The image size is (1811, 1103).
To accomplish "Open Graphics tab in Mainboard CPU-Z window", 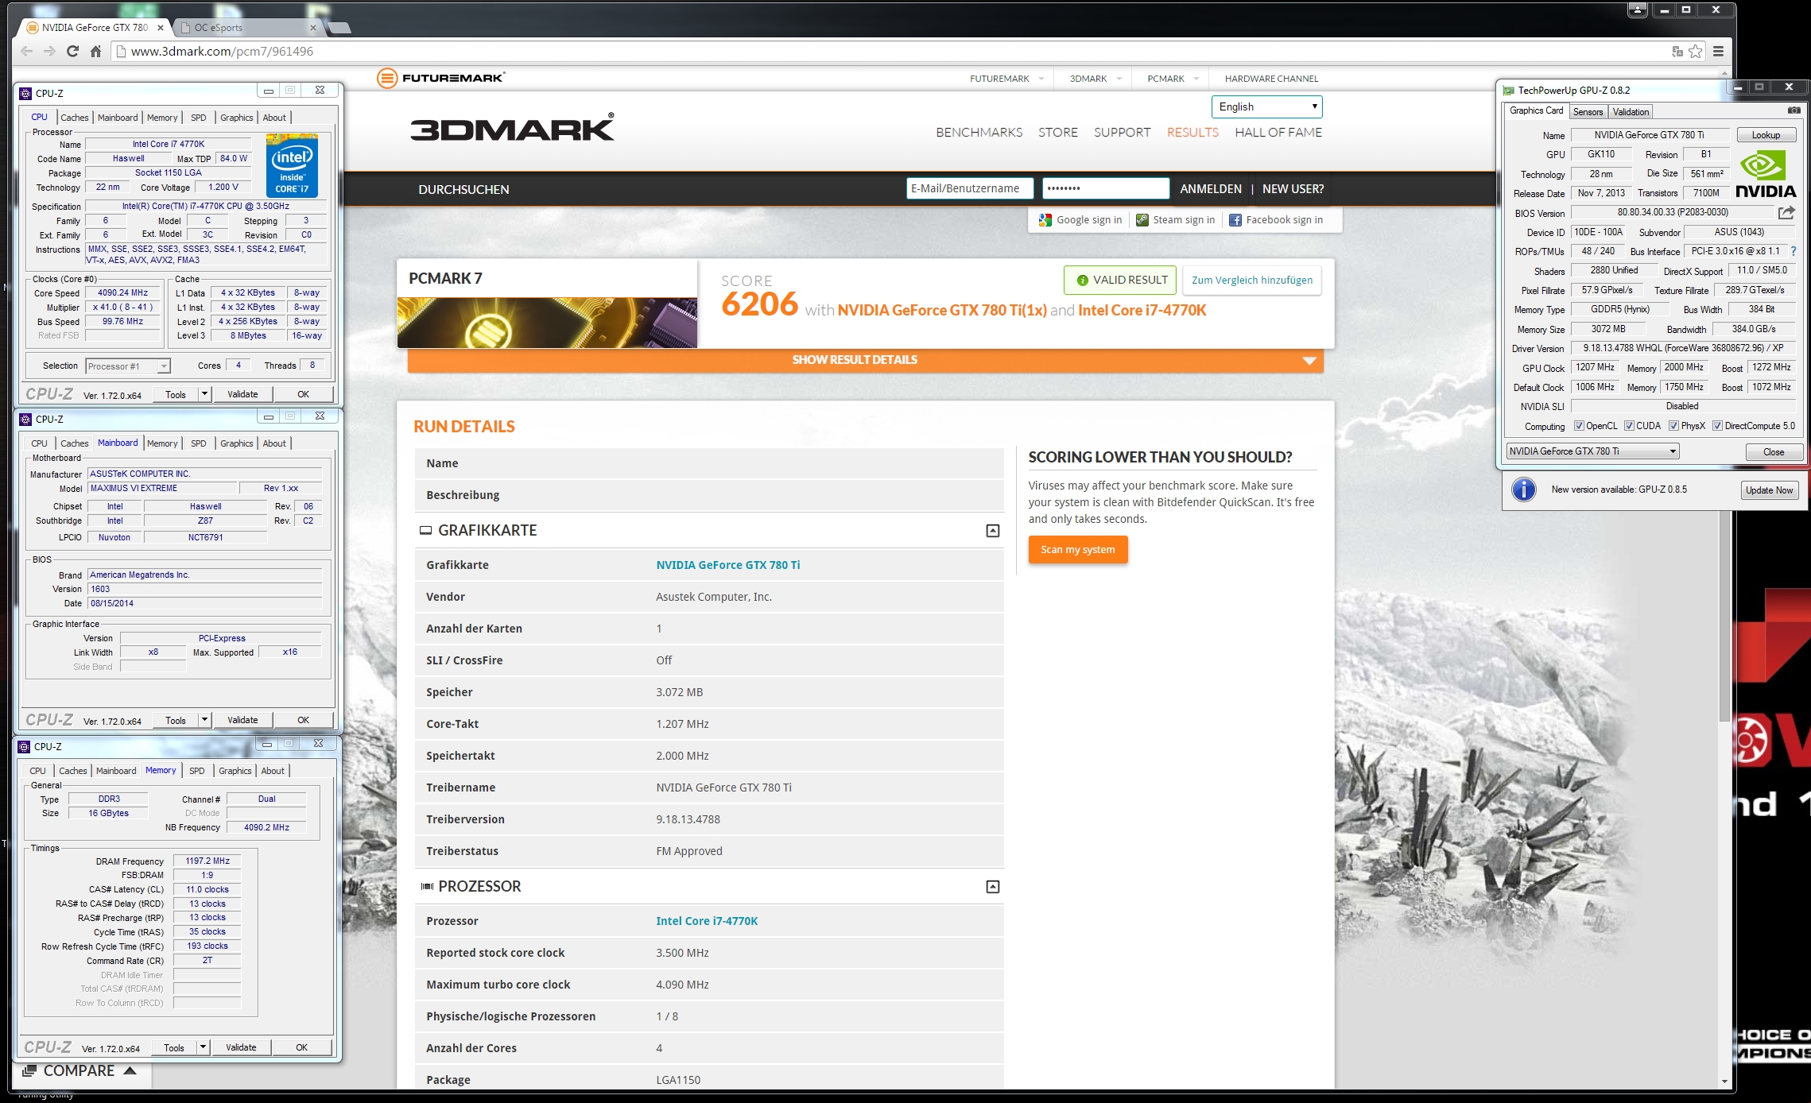I will point(236,443).
